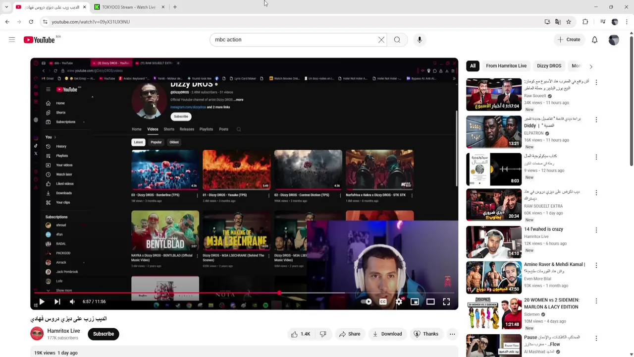Start voice search with the microphone
Image resolution: width=634 pixels, height=357 pixels.
(420, 40)
